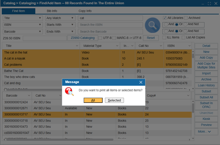Select the first-row And radio button
Image resolution: width=220 pixels, height=145 pixels.
pos(166,24)
